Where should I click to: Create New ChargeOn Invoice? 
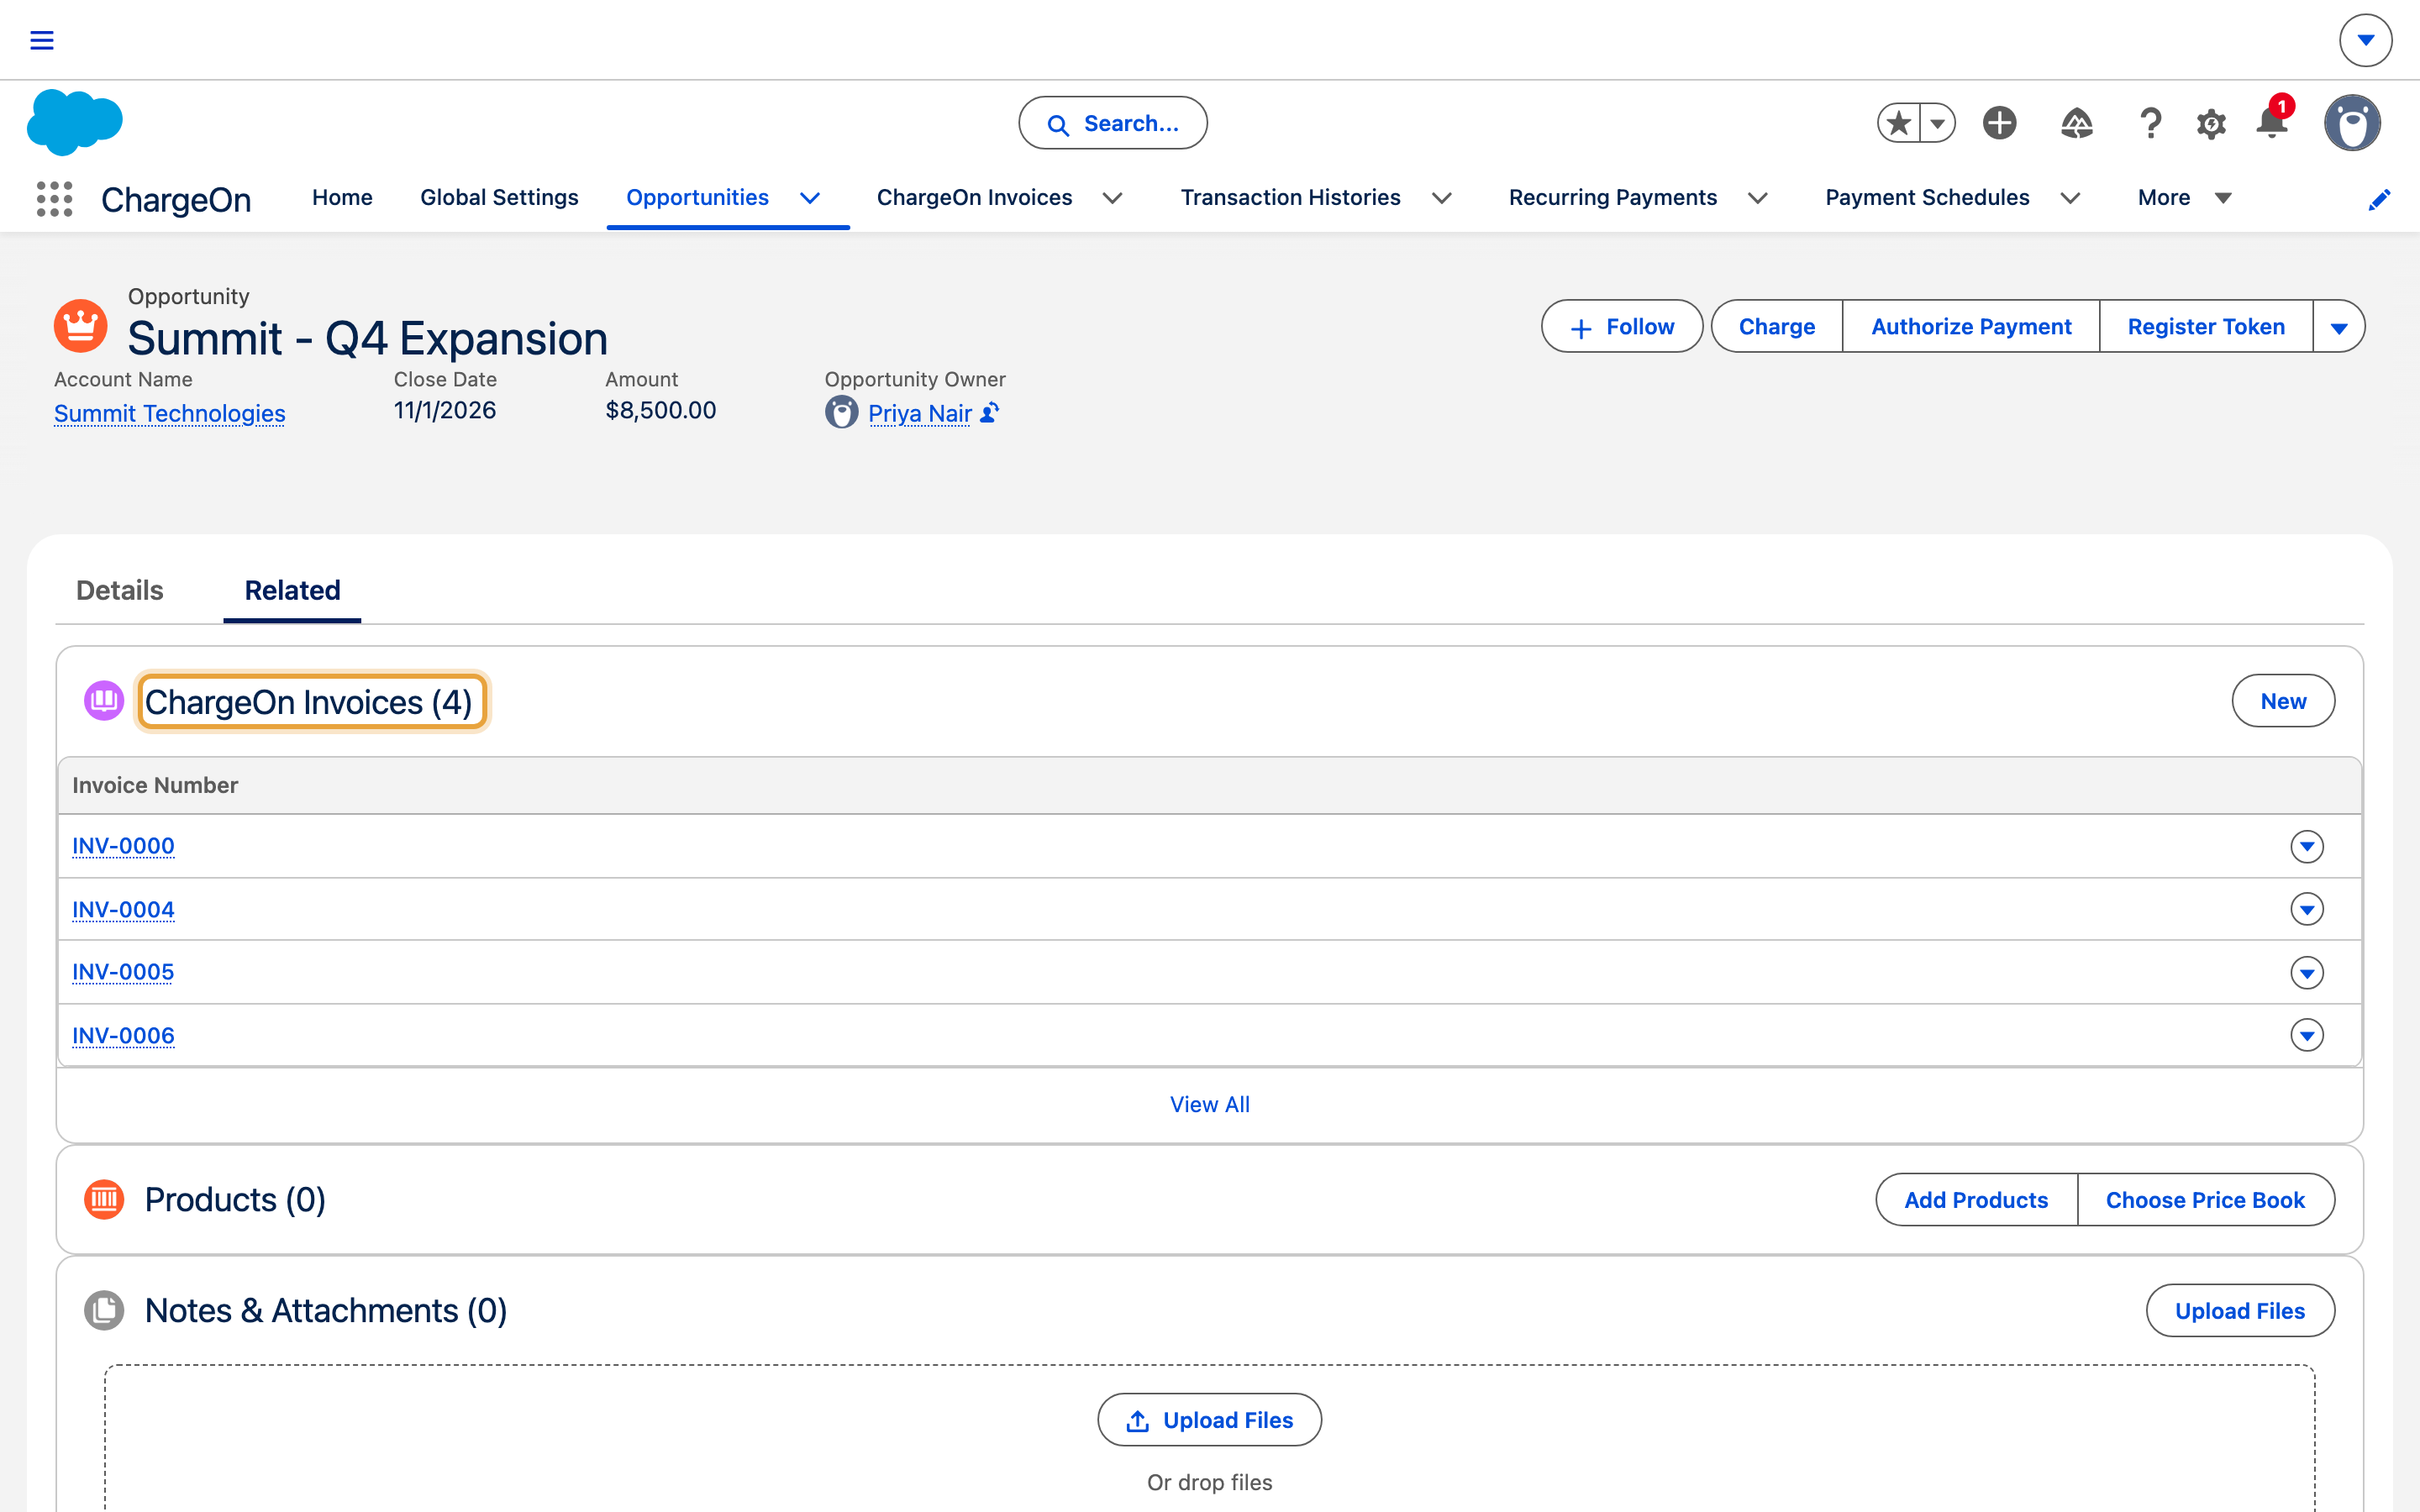pos(2283,701)
